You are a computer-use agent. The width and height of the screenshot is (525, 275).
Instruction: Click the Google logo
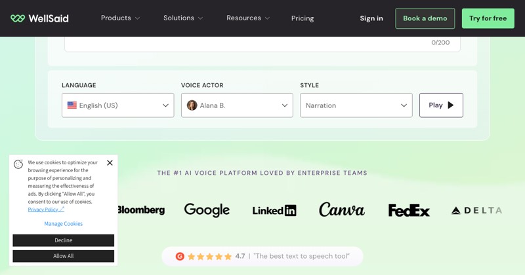(207, 210)
